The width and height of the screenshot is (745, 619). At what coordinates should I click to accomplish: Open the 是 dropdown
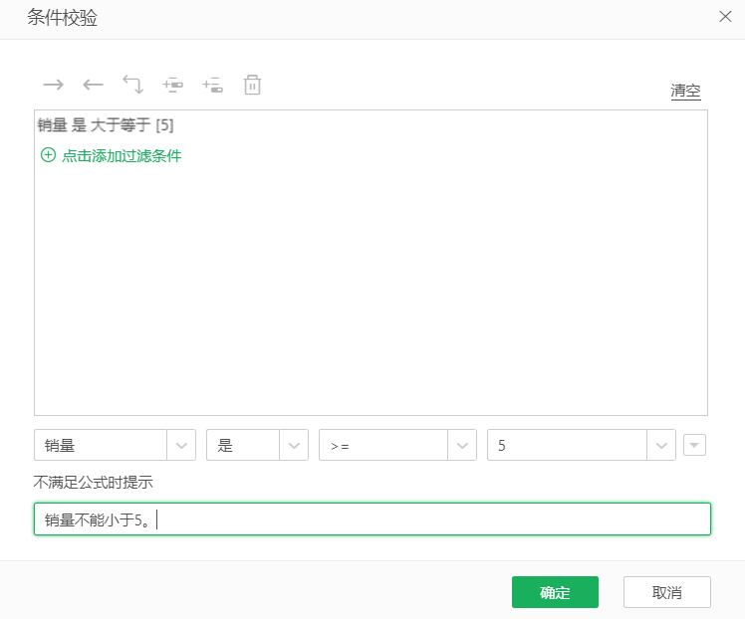coord(294,445)
